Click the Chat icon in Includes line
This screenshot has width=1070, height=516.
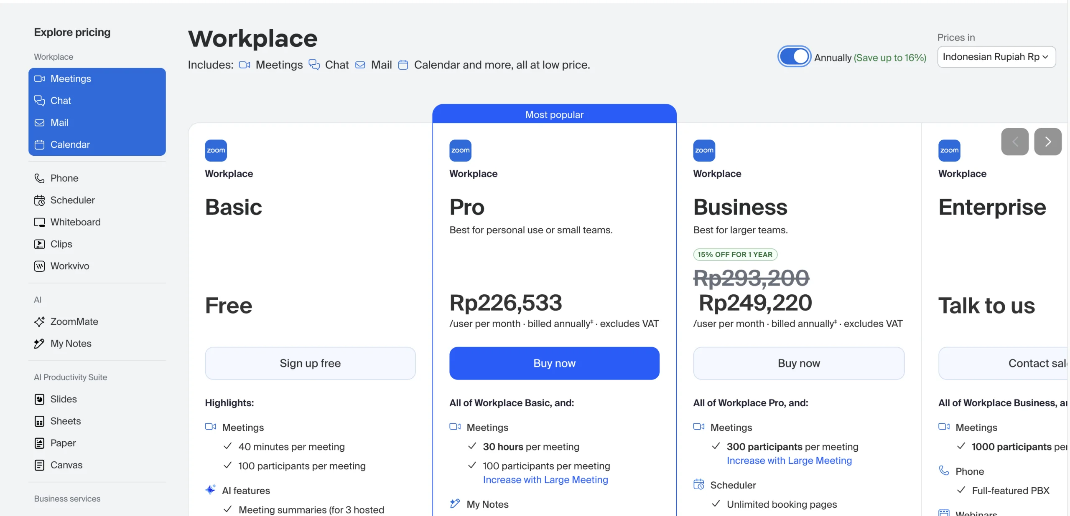pyautogui.click(x=314, y=65)
